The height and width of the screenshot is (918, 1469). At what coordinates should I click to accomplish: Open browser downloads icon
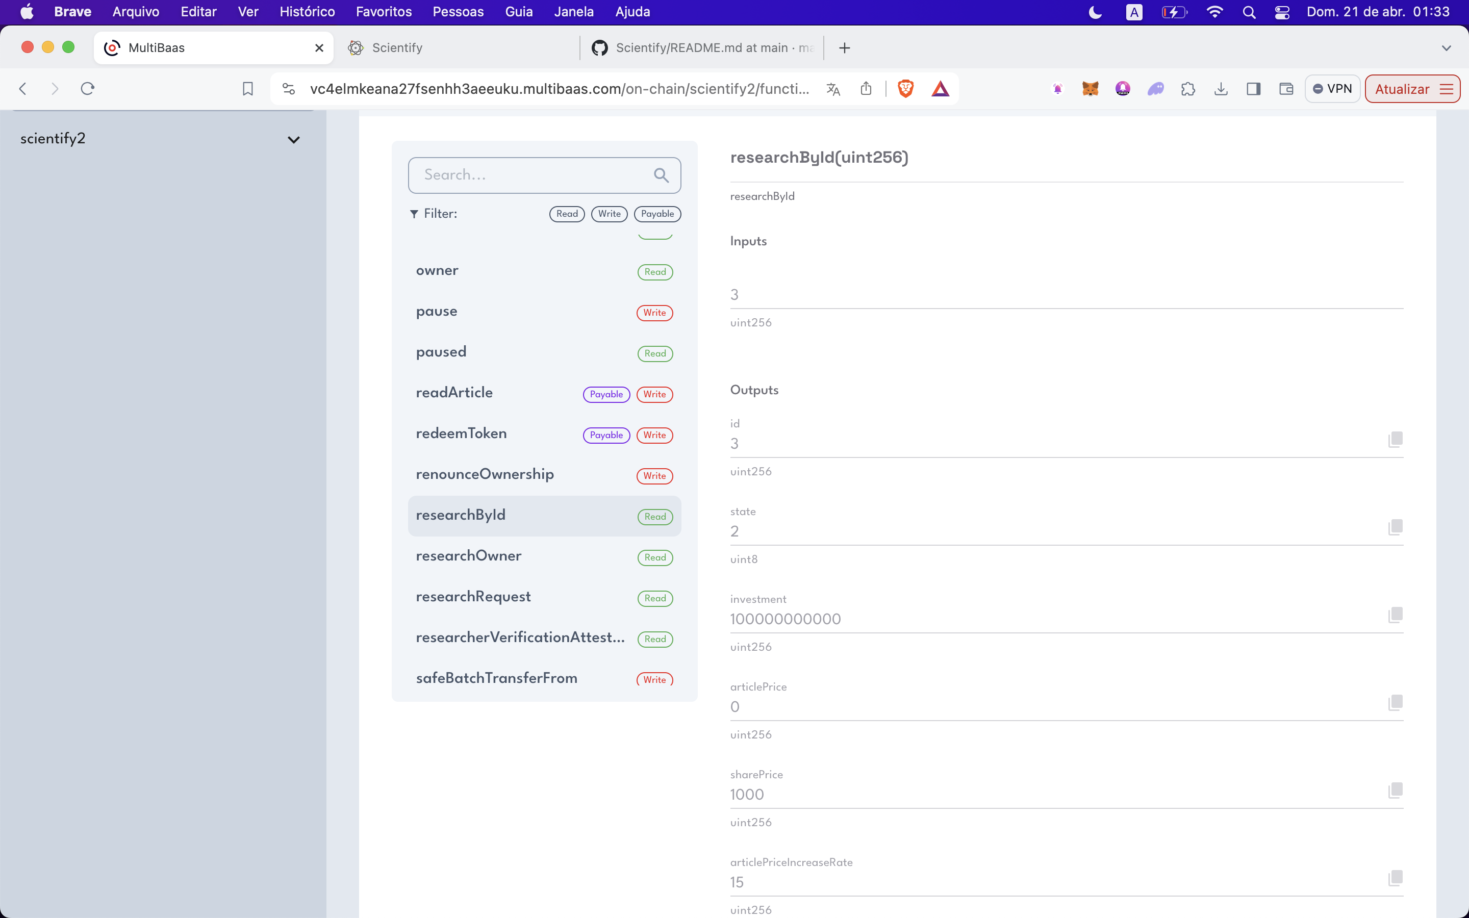tap(1221, 89)
